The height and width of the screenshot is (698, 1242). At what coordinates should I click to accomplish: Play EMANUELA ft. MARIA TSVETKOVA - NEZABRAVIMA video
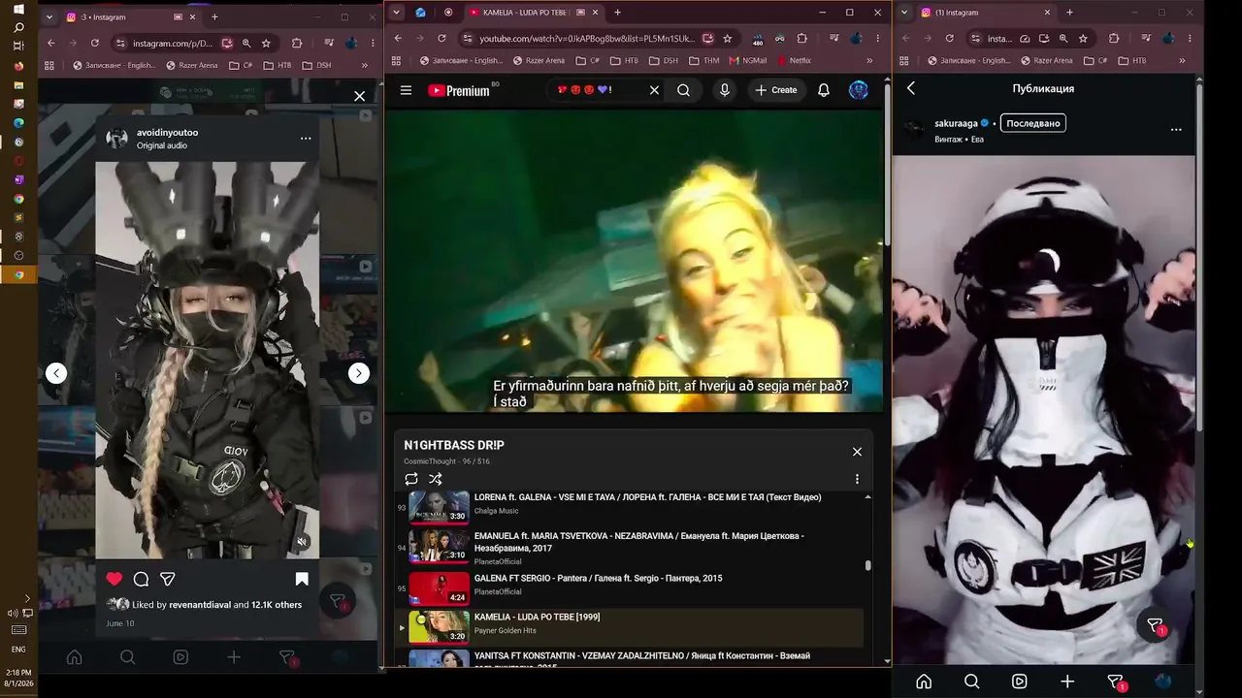[x=631, y=548]
